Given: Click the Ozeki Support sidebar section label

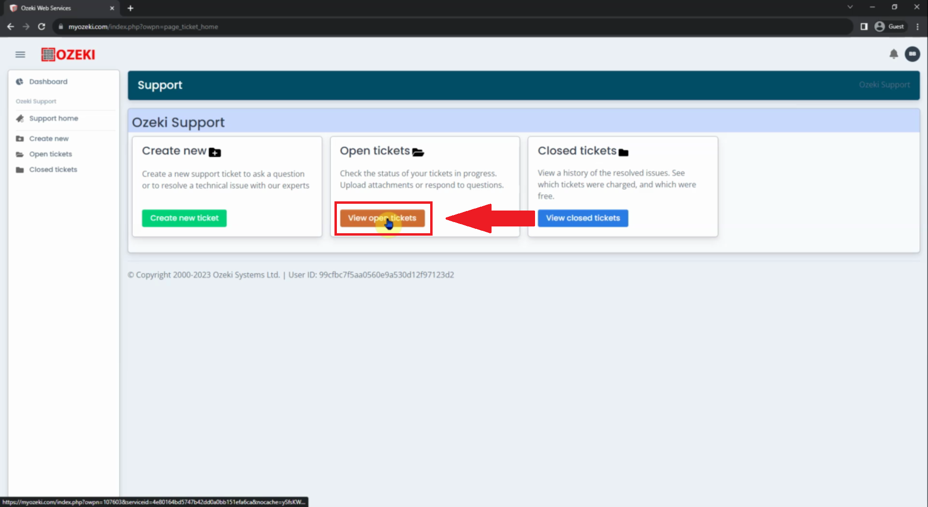Looking at the screenshot, I should tap(36, 101).
